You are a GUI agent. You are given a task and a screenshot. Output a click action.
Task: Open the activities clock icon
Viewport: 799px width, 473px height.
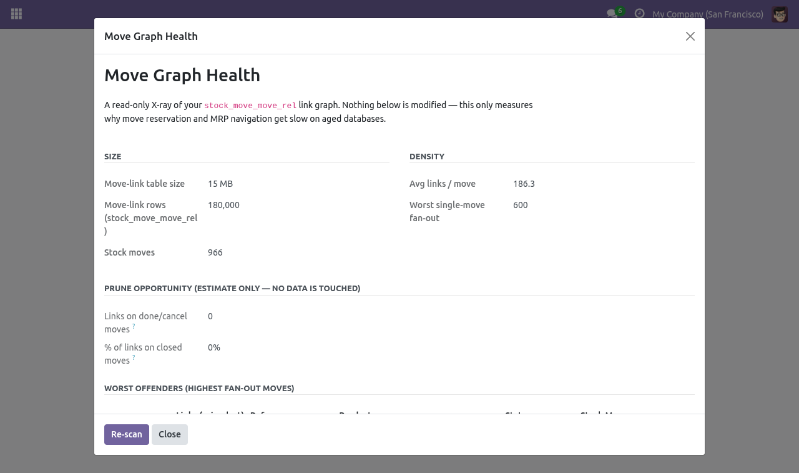click(x=639, y=14)
